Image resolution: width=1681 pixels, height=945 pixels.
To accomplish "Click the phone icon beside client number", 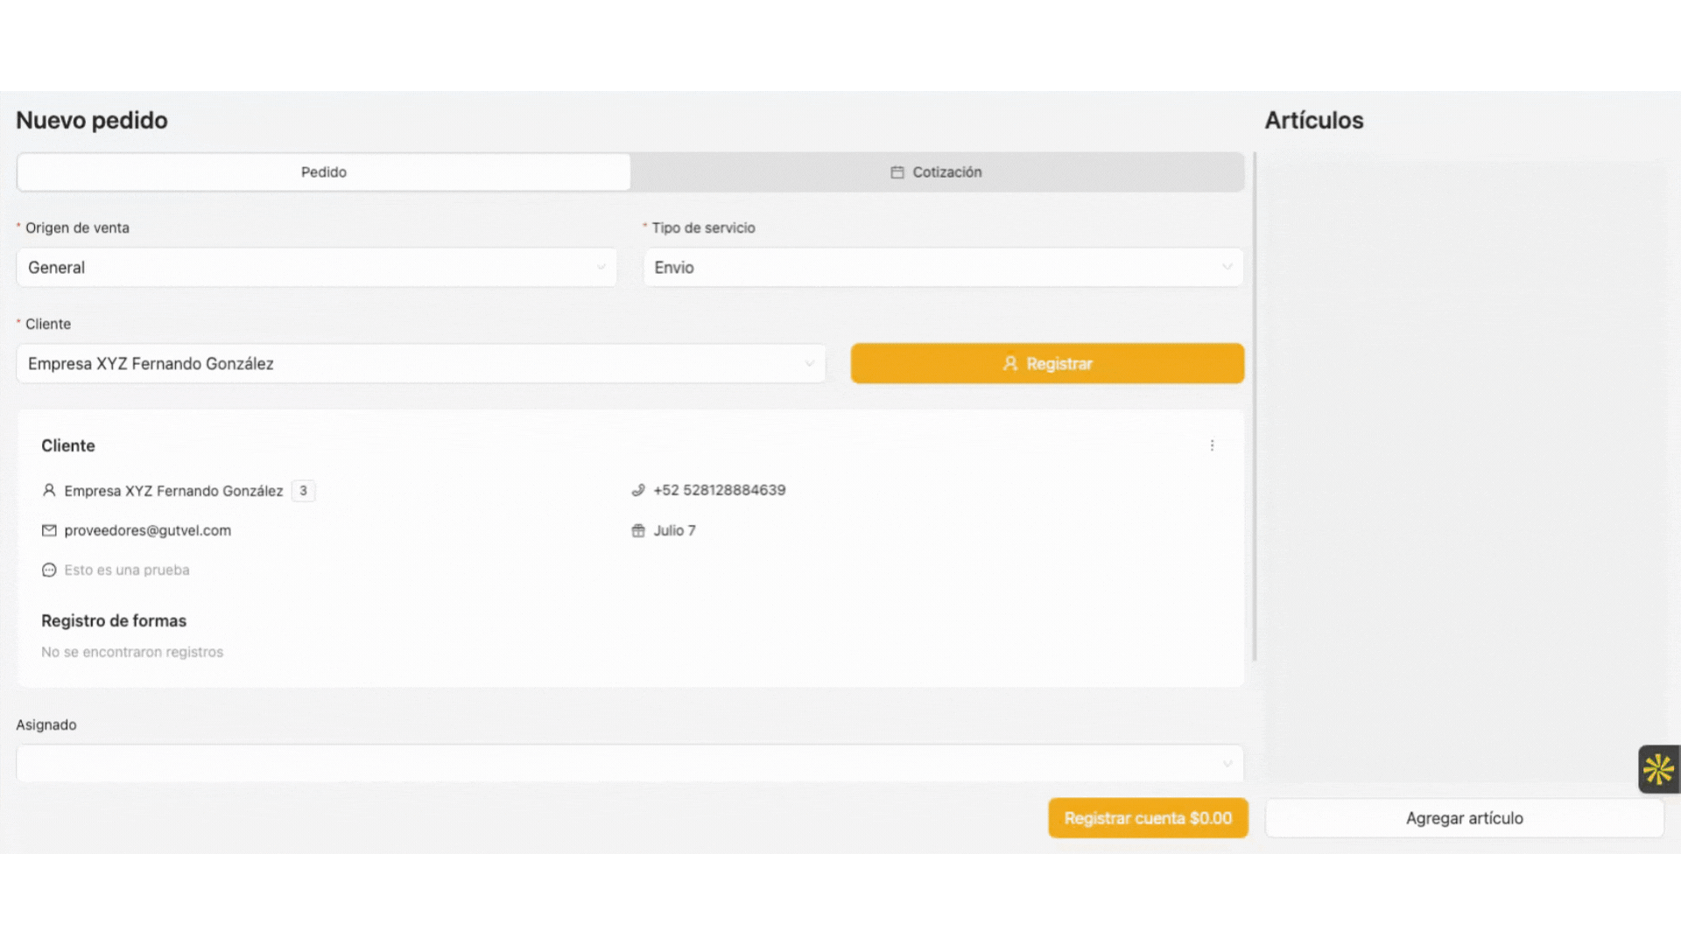I will click(x=638, y=490).
